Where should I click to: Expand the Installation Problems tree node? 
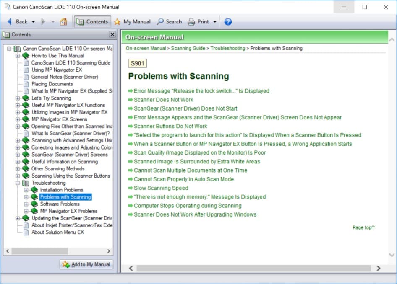[26, 190]
